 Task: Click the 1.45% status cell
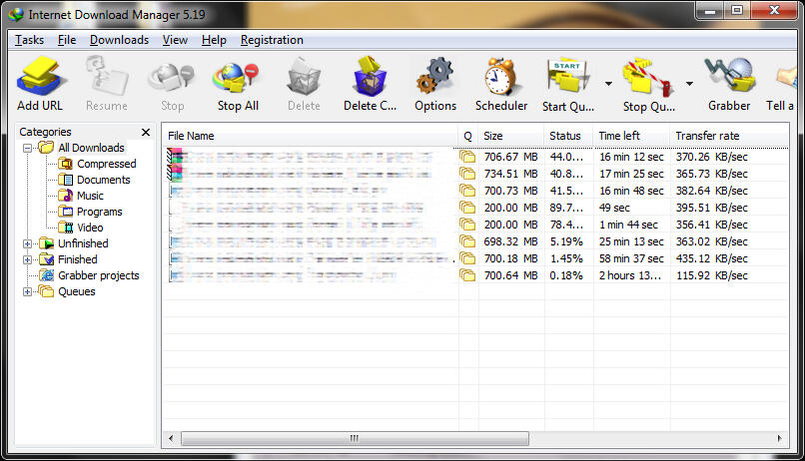tap(566, 258)
